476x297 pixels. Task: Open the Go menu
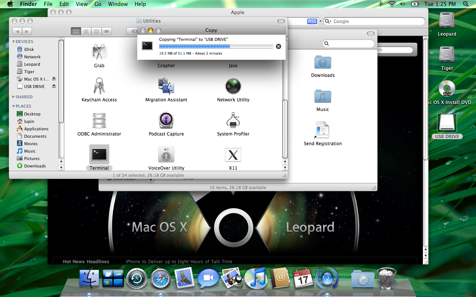[98, 4]
